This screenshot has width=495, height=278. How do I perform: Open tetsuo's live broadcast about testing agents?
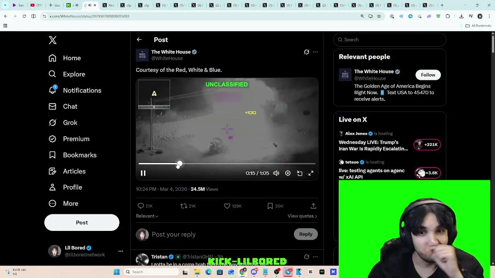[372, 174]
